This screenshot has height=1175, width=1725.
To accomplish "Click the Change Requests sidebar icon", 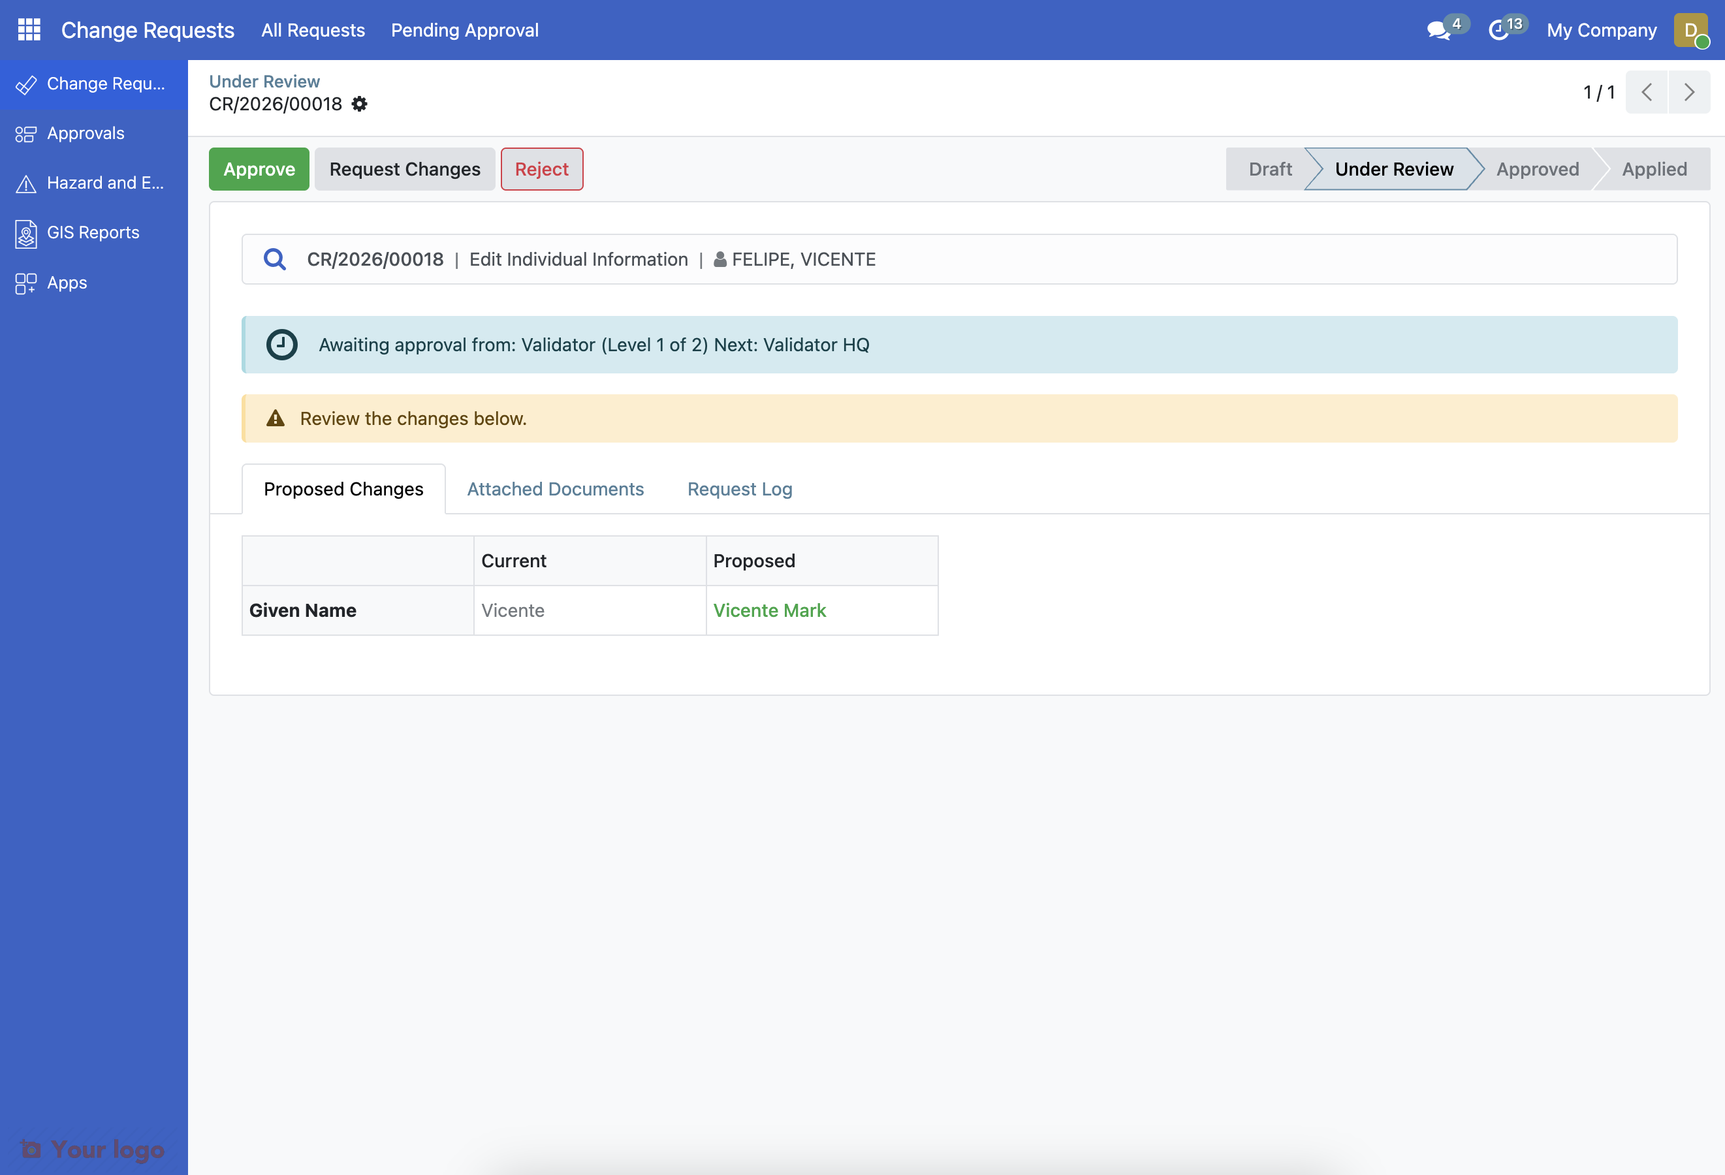I will [x=26, y=85].
